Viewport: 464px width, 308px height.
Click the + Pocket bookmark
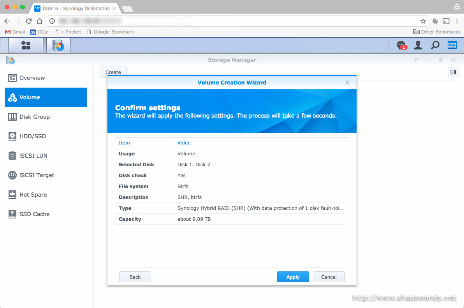[x=68, y=32]
